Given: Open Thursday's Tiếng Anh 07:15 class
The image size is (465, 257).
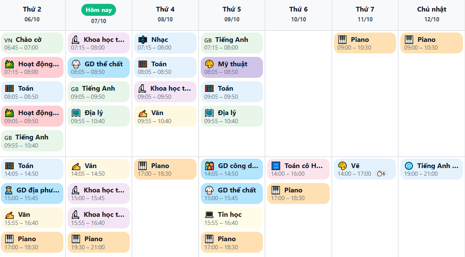Looking at the screenshot, I should pyautogui.click(x=232, y=43).
